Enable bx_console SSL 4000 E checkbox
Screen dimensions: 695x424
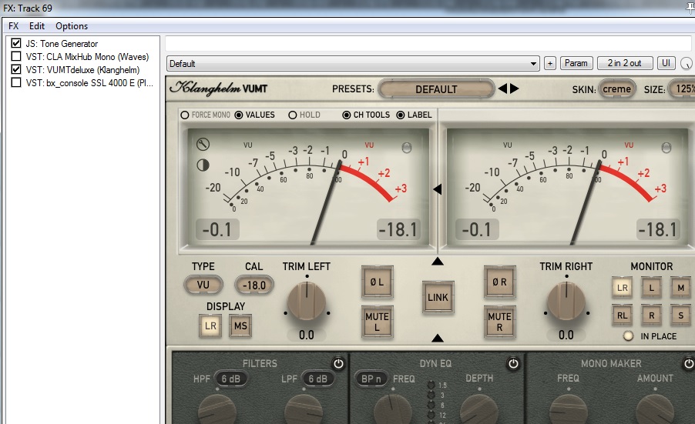16,82
